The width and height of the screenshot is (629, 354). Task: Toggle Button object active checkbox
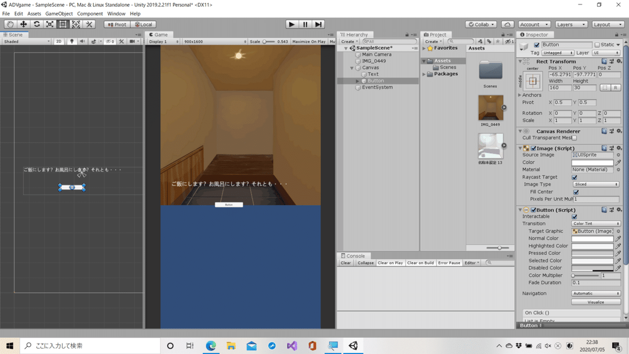point(536,45)
